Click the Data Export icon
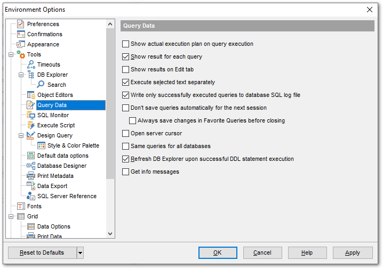 (x=31, y=186)
